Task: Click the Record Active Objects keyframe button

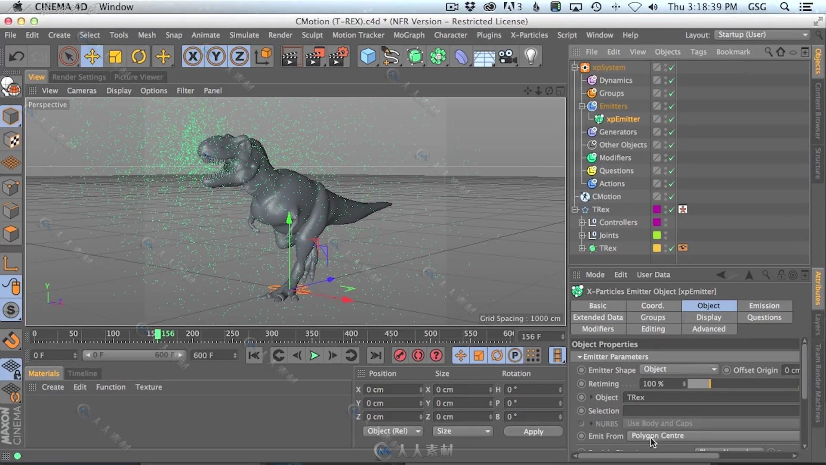Action: (x=400, y=355)
